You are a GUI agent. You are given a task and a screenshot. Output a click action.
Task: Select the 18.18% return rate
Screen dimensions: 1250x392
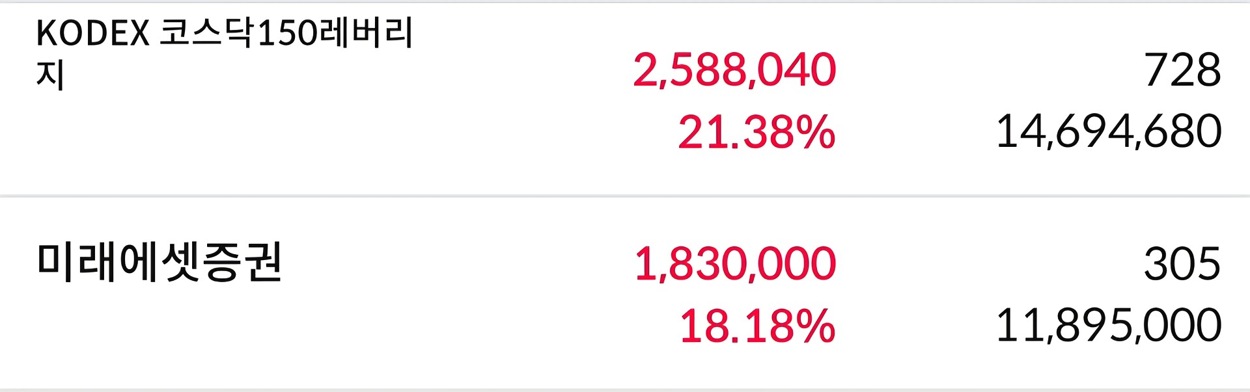(757, 326)
